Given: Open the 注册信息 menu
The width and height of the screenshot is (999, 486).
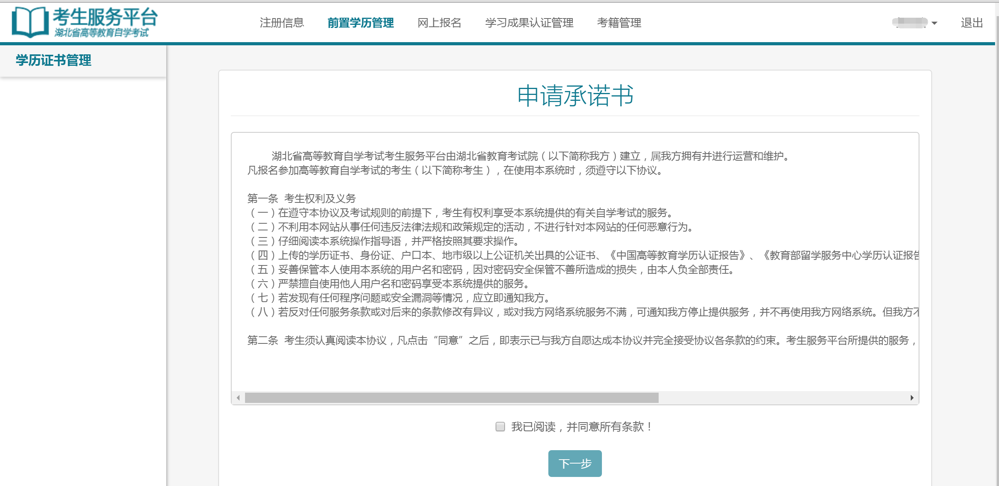Looking at the screenshot, I should tap(282, 23).
